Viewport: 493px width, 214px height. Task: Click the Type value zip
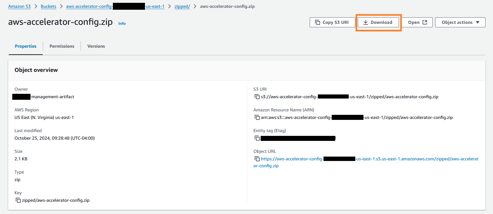coord(17,179)
